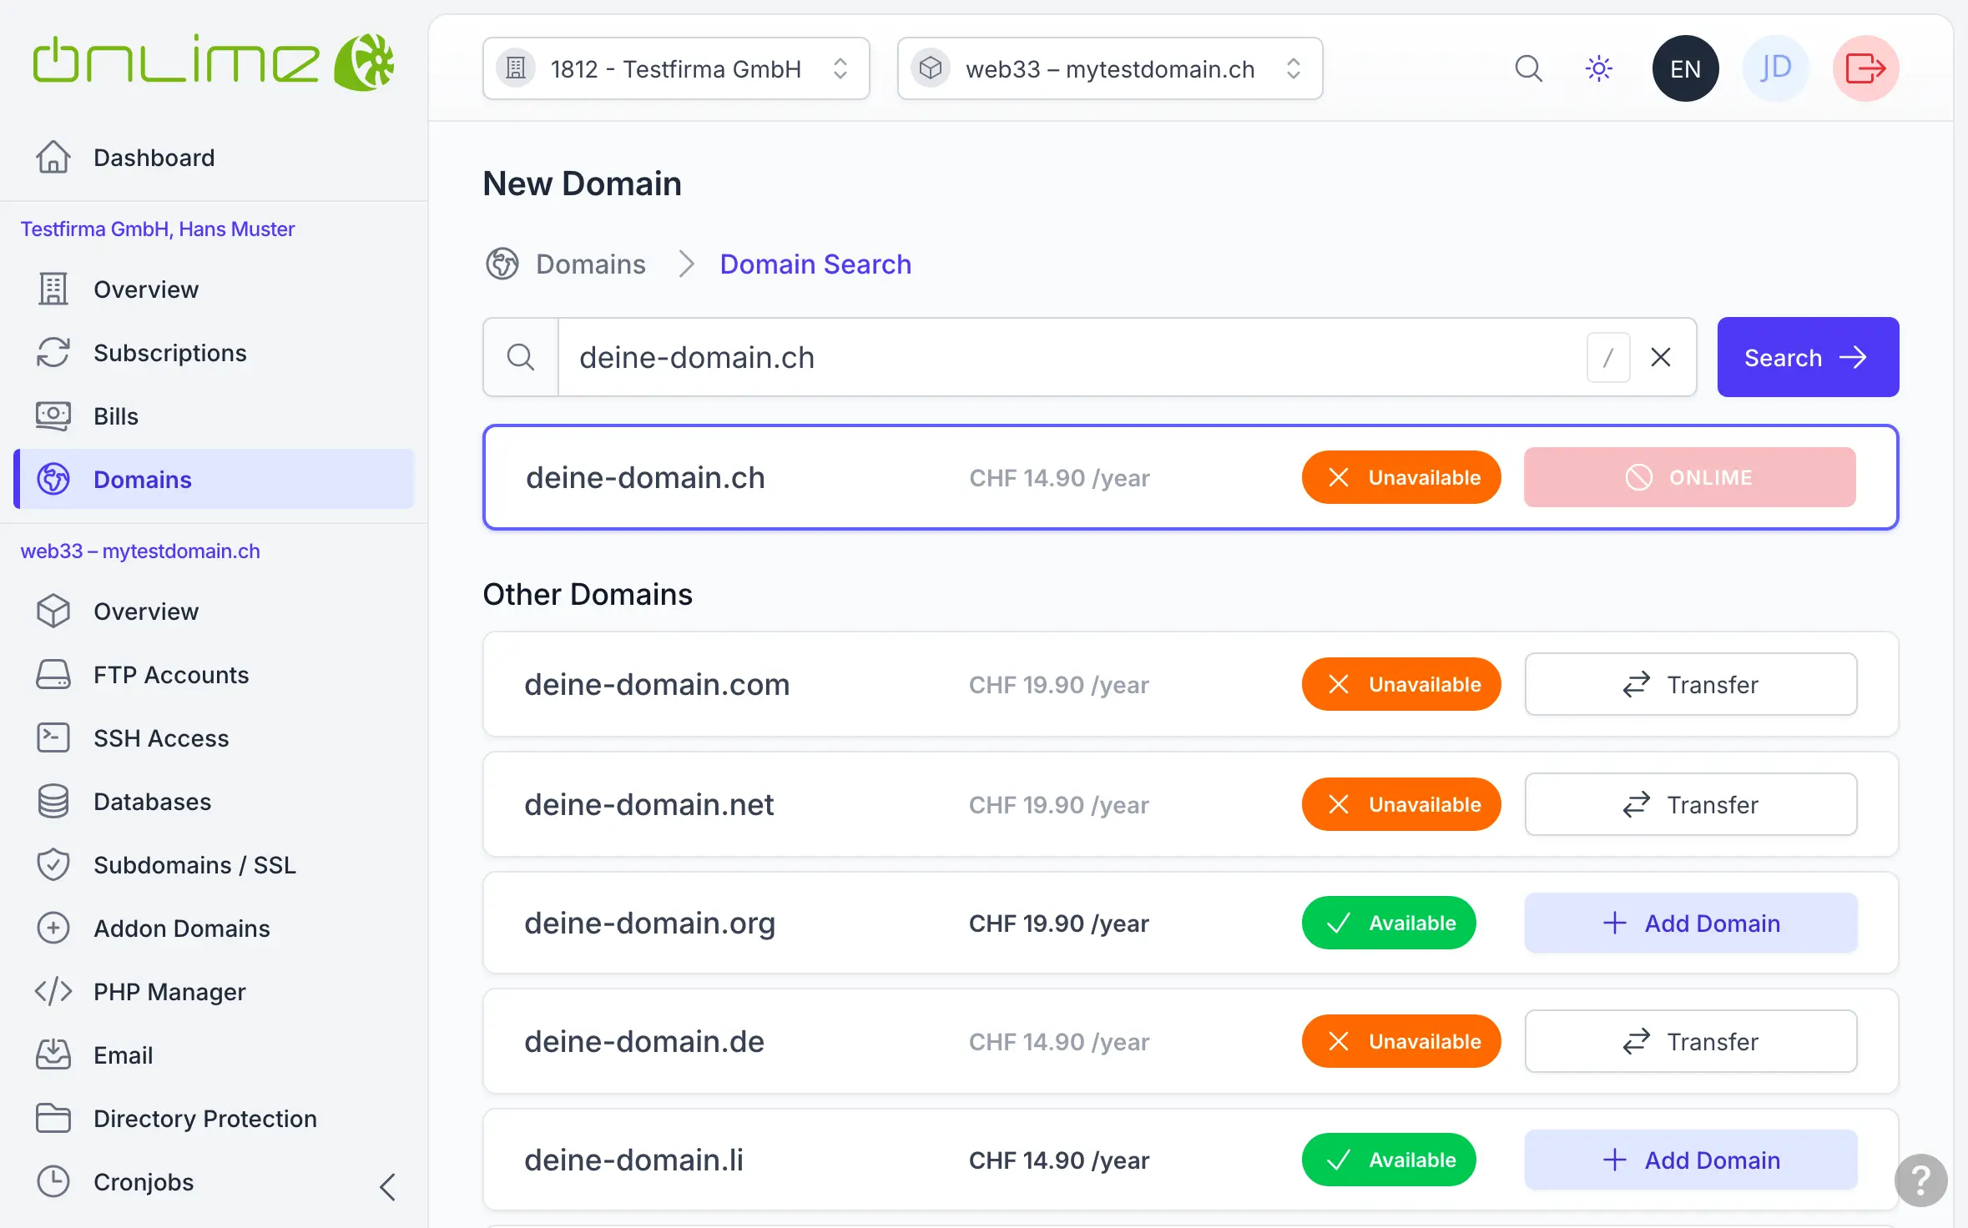Add Domain for deine-domain.org

[x=1690, y=923]
